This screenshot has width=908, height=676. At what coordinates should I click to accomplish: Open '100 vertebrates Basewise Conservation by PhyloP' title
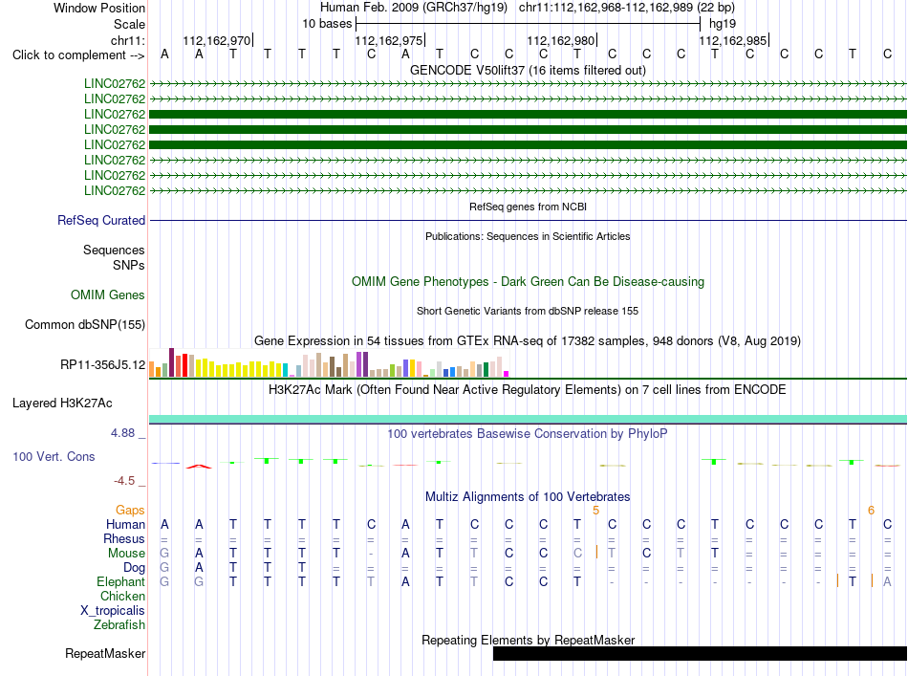pyautogui.click(x=528, y=433)
